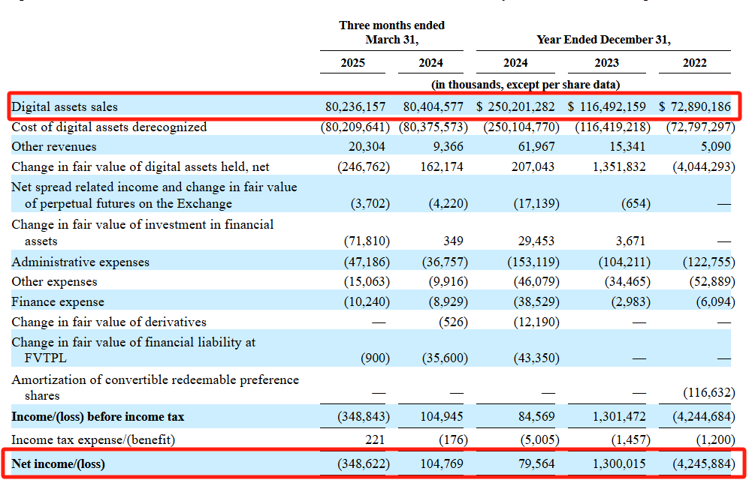Click Other revenues value 9,366
Viewport: 749px width, 480px height.
[448, 146]
